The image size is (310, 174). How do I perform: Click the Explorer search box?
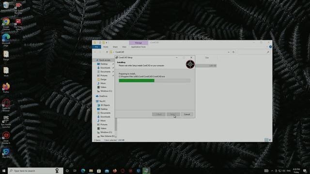(254, 52)
